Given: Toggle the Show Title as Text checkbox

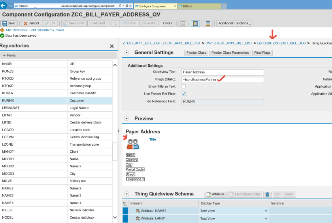Looking at the screenshot, I should coord(183,86).
